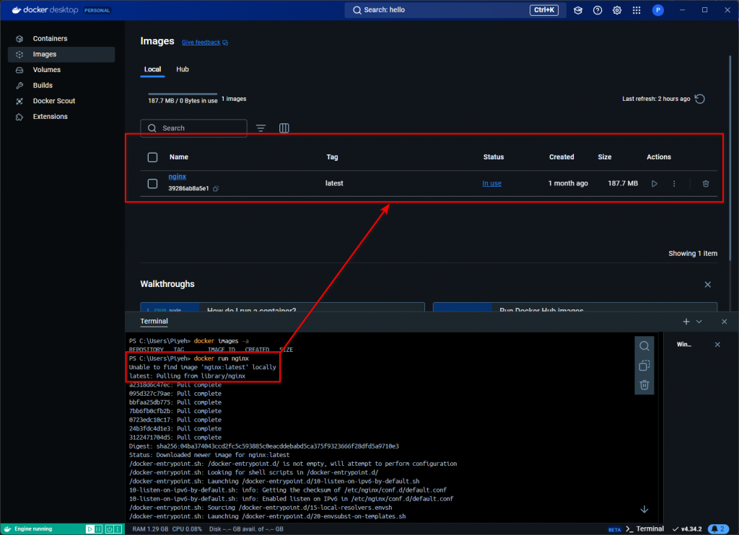The image size is (739, 535).
Task: Clear the terminal with trash icon
Action: click(x=644, y=385)
